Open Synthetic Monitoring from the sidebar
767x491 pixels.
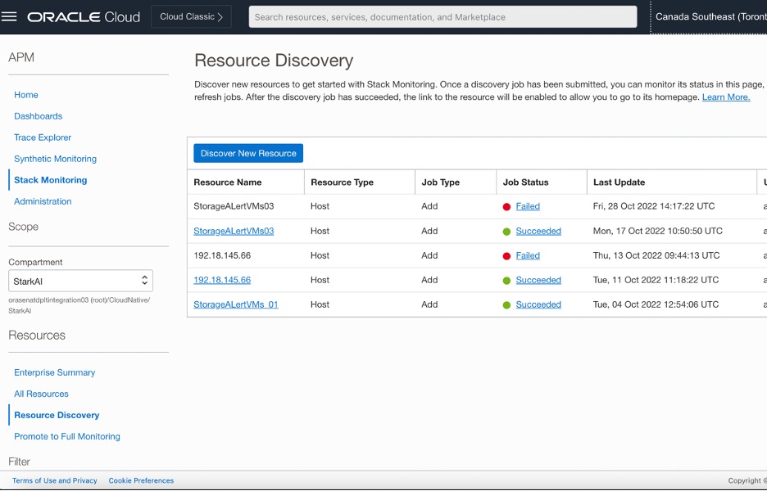55,158
